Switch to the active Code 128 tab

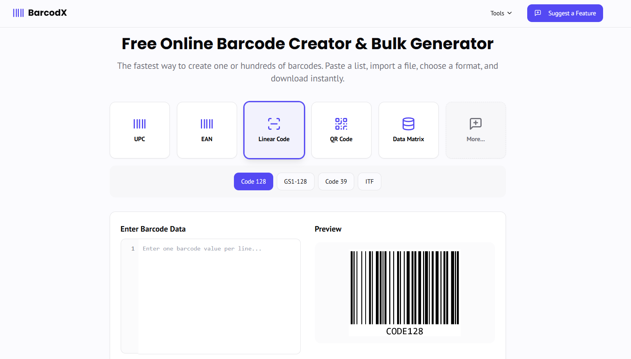(253, 181)
